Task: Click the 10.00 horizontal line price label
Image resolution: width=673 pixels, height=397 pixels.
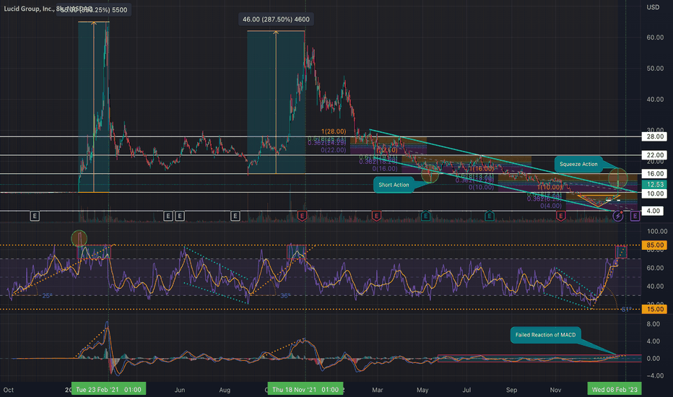Action: point(655,193)
